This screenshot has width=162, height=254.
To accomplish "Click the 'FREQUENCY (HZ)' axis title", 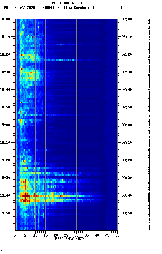I will pyautogui.click(x=70, y=239).
